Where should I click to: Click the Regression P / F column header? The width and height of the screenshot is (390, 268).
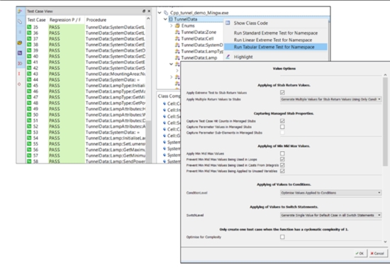click(x=65, y=20)
